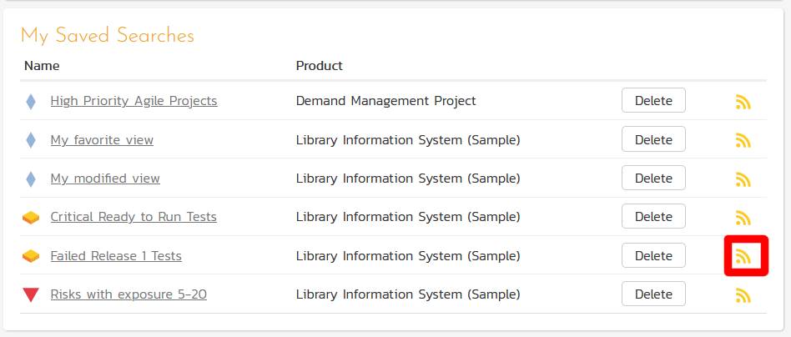The height and width of the screenshot is (337, 791).
Task: Delete the High Priority Agile Projects search
Action: (x=653, y=101)
